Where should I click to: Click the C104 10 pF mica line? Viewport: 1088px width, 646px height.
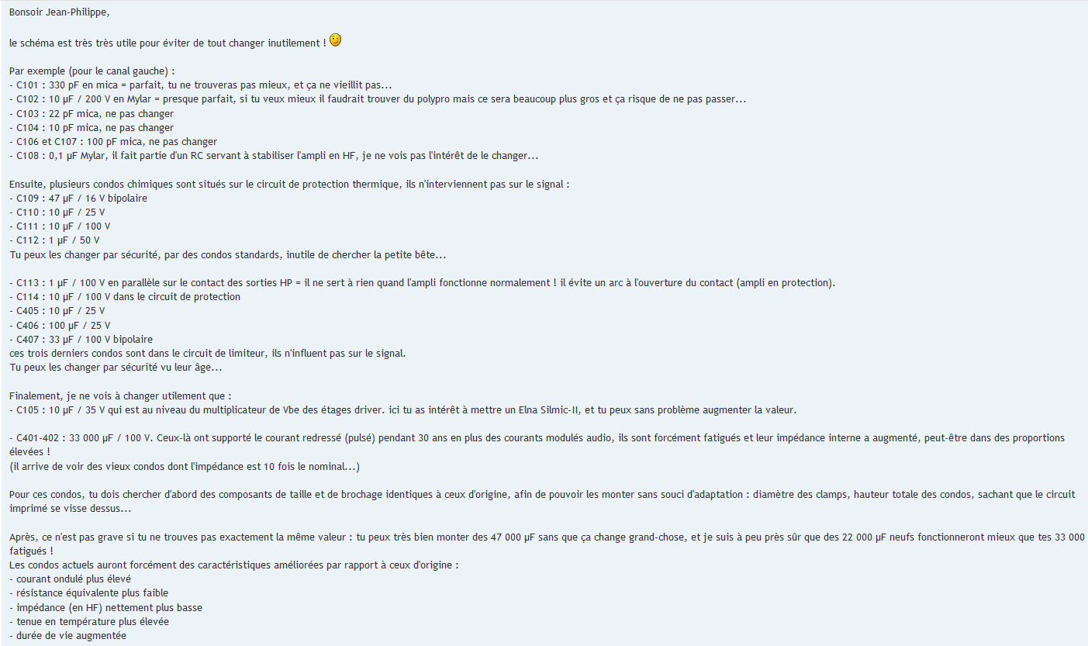[92, 127]
